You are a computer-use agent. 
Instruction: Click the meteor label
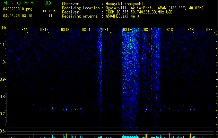click(49, 11)
